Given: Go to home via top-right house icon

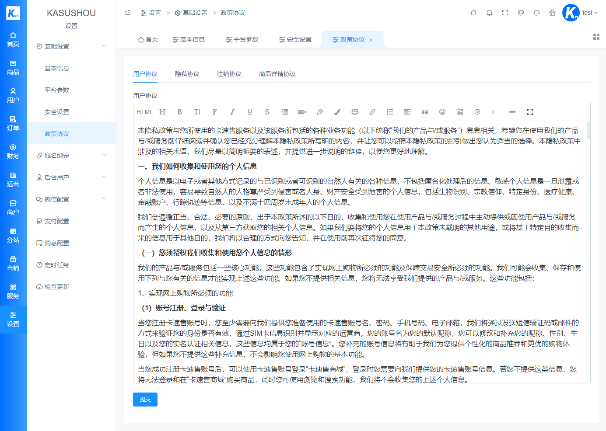Looking at the screenshot, I should point(473,13).
